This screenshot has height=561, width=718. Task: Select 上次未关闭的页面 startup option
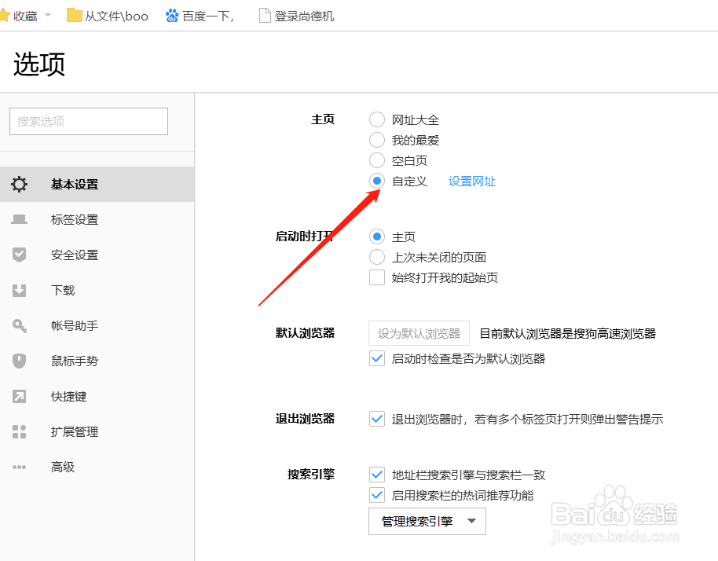(377, 257)
